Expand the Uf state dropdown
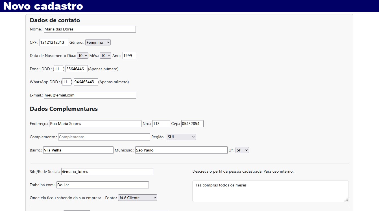Image resolution: width=379 pixels, height=211 pixels. (242, 150)
